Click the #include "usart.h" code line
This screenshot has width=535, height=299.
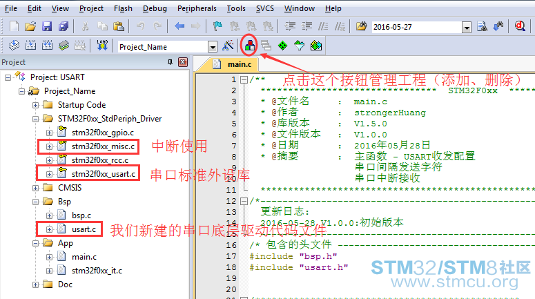298,267
